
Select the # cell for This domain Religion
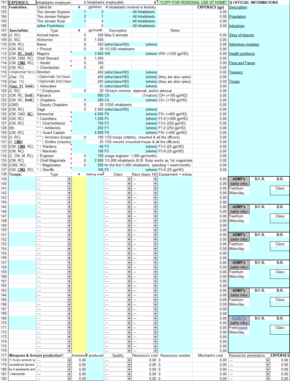point(79,17)
